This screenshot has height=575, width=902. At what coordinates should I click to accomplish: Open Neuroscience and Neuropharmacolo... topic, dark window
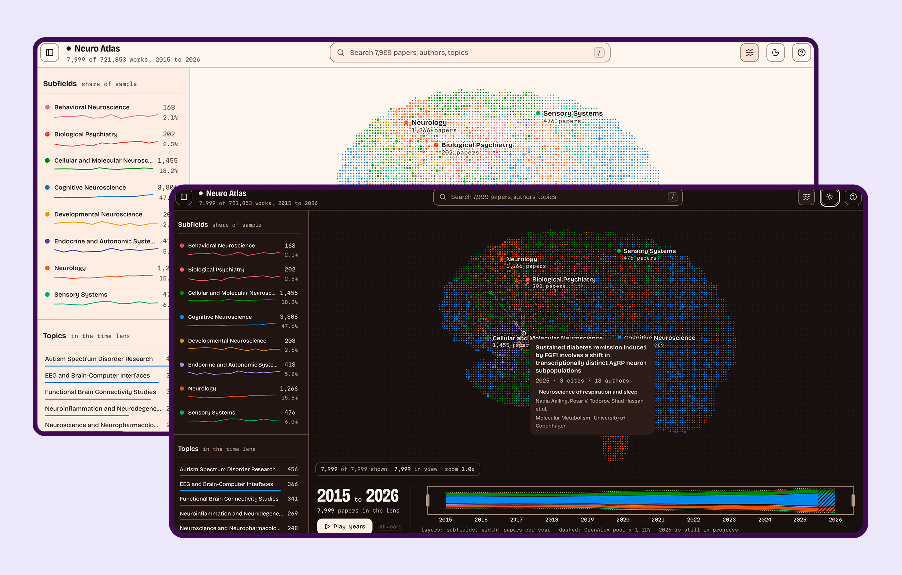[x=239, y=528]
